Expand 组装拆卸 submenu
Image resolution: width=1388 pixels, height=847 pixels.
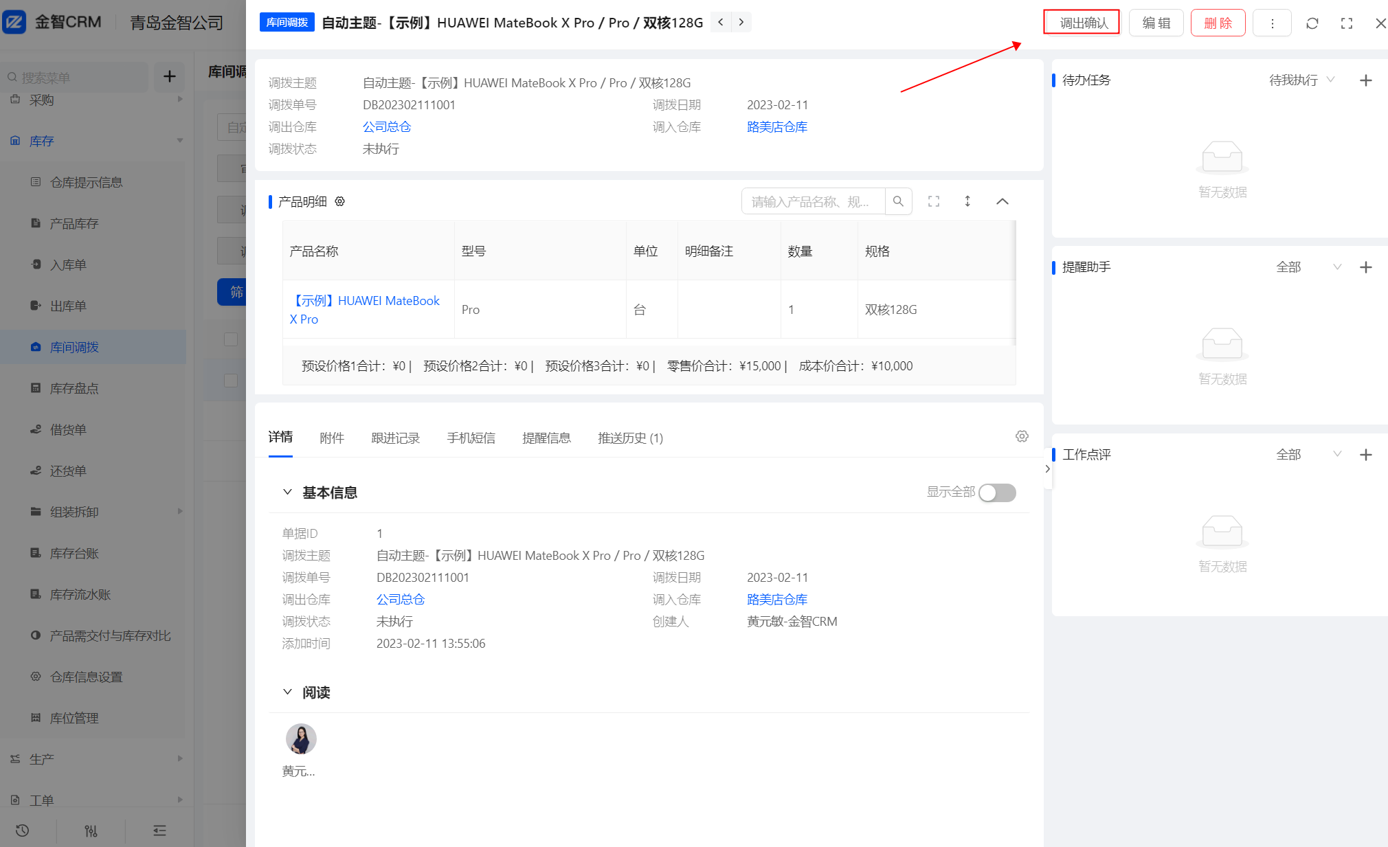[93, 512]
